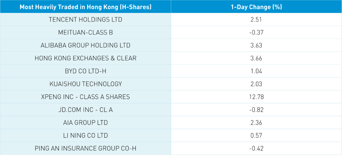Click the 12.78 change value for XPeng
The height and width of the screenshot is (156, 342).
[256, 97]
